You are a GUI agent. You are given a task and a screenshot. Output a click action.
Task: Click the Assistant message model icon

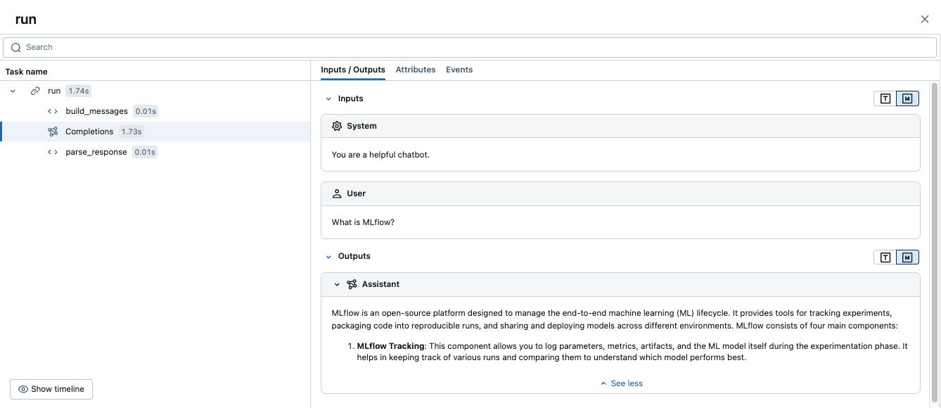[352, 284]
